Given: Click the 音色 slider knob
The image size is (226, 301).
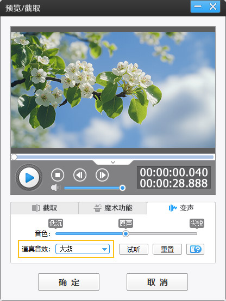Looking at the screenshot, I should click(x=125, y=233).
